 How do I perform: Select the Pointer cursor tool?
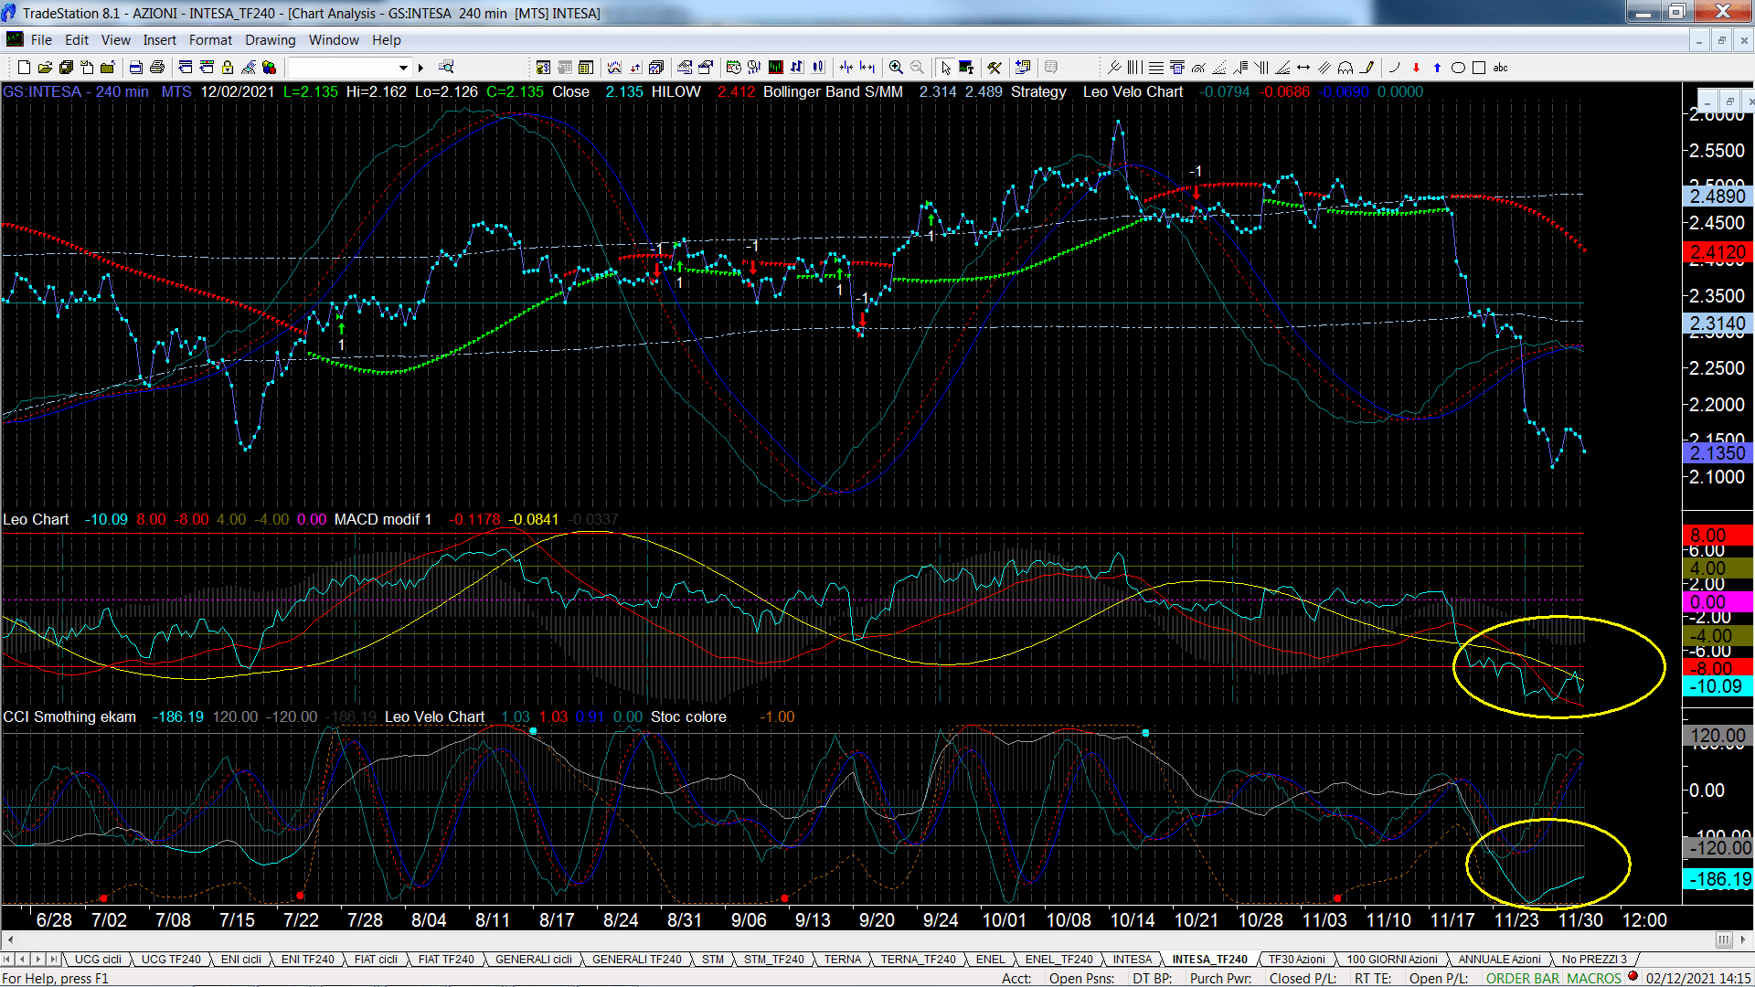(x=946, y=67)
